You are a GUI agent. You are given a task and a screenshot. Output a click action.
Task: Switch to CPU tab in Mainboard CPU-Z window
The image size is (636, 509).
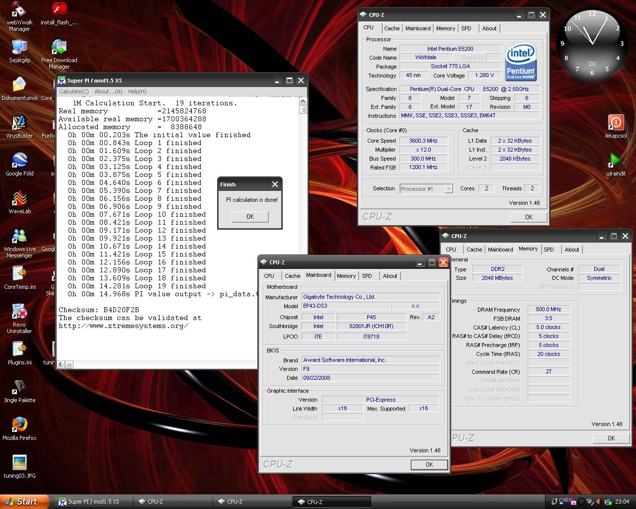coord(269,276)
